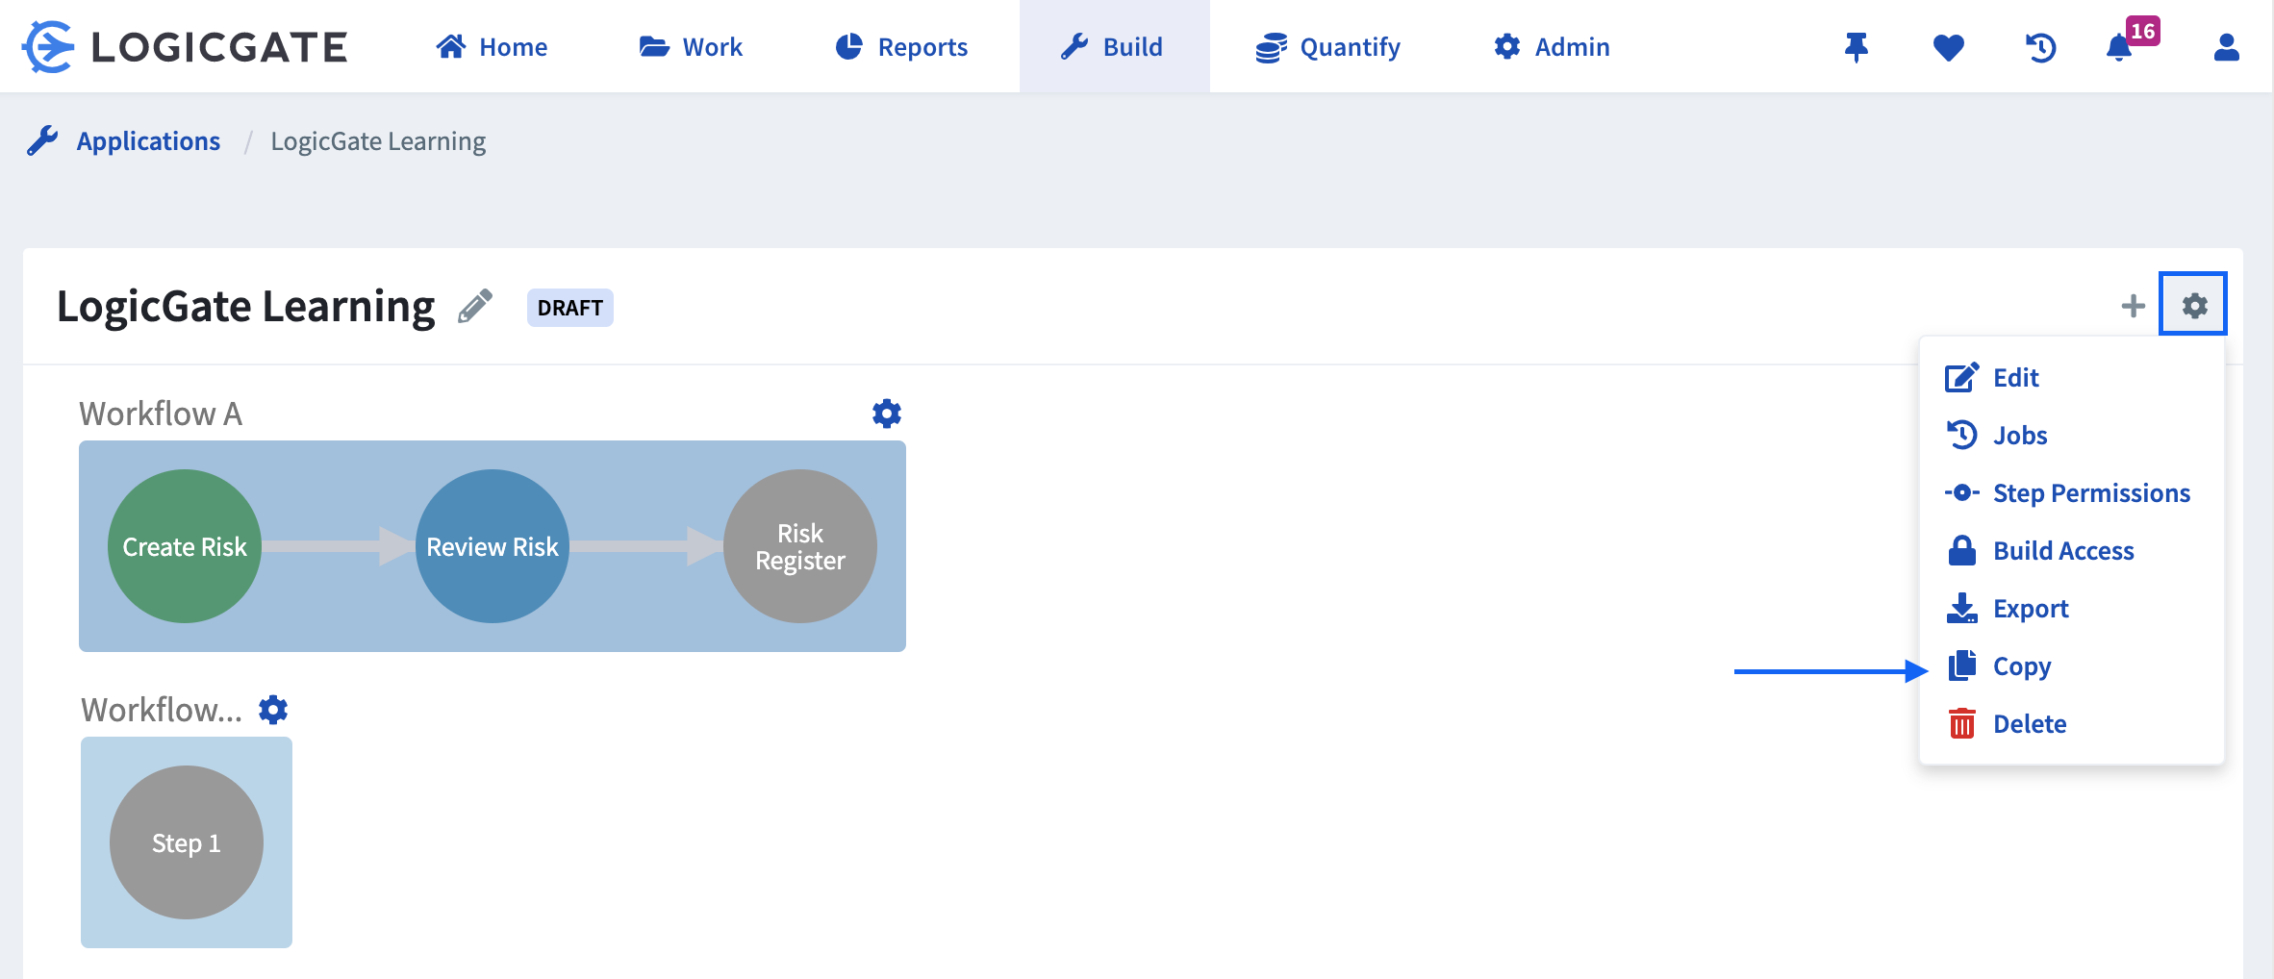The width and height of the screenshot is (2274, 979).
Task: Follow the Applications breadcrumb link
Action: point(148,141)
